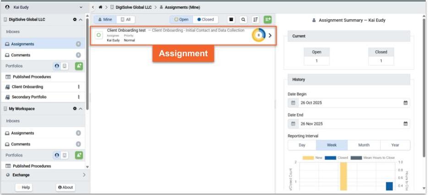The image size is (428, 195).
Task: Click the Client Onboarding kebab menu
Action: tap(79, 87)
